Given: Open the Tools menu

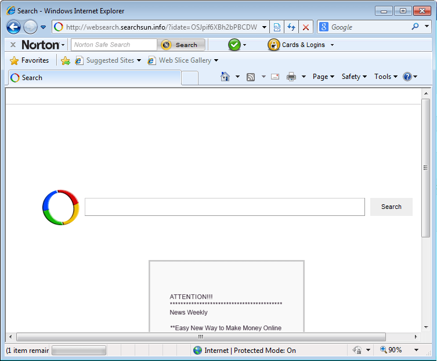Looking at the screenshot, I should (386, 77).
